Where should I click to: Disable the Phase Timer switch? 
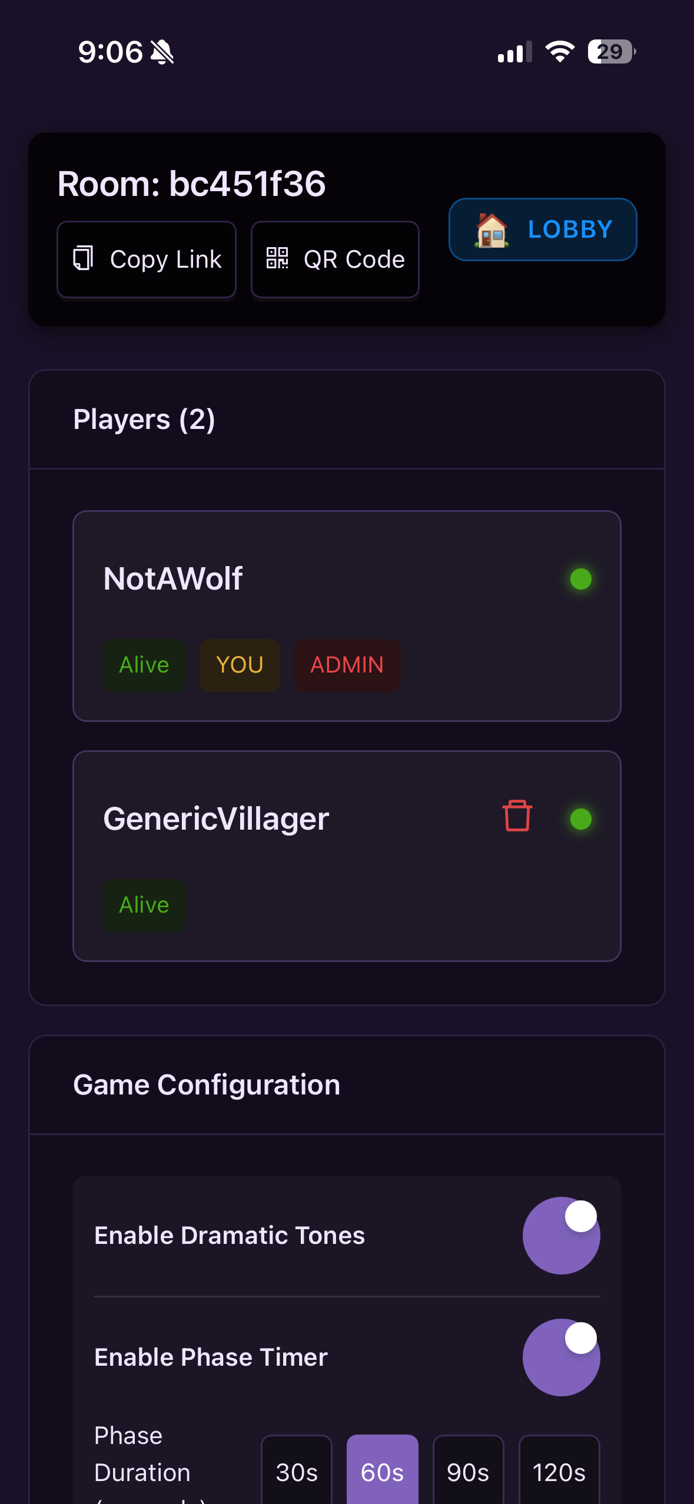[560, 1357]
